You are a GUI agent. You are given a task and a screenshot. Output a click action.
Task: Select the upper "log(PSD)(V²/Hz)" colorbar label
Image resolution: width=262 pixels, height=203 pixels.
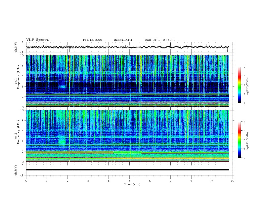pyautogui.click(x=248, y=87)
